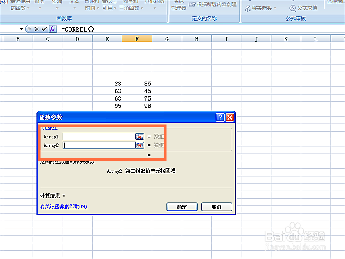Open the insert function fx button
Screen dimensions: 345x259
click(x=52, y=29)
